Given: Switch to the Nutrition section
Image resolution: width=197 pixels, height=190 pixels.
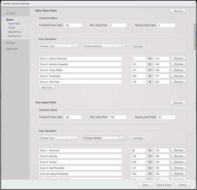Looking at the screenshot, I should (11, 43).
